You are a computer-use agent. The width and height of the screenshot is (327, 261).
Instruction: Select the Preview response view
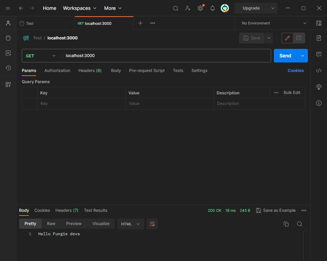pyautogui.click(x=74, y=224)
